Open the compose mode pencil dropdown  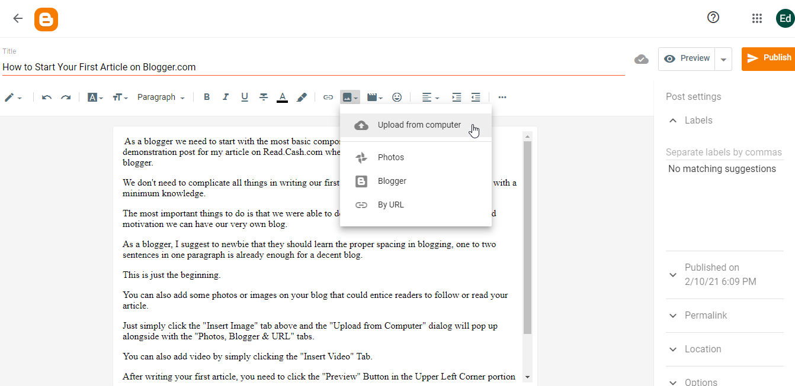13,98
